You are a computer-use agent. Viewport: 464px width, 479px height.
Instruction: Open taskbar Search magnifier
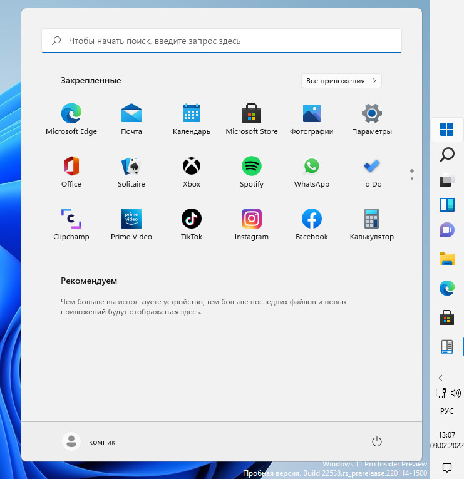pyautogui.click(x=447, y=155)
